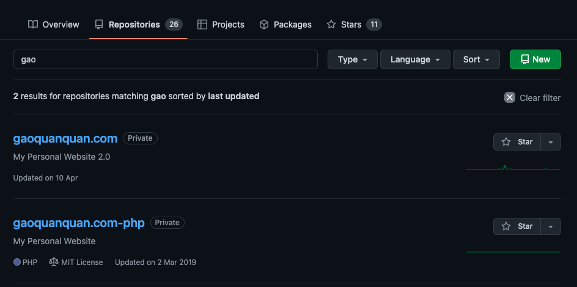Screen dimensions: 577x287
Task: Expand star lists arrow for gaoquanquan.com
Action: 551,142
